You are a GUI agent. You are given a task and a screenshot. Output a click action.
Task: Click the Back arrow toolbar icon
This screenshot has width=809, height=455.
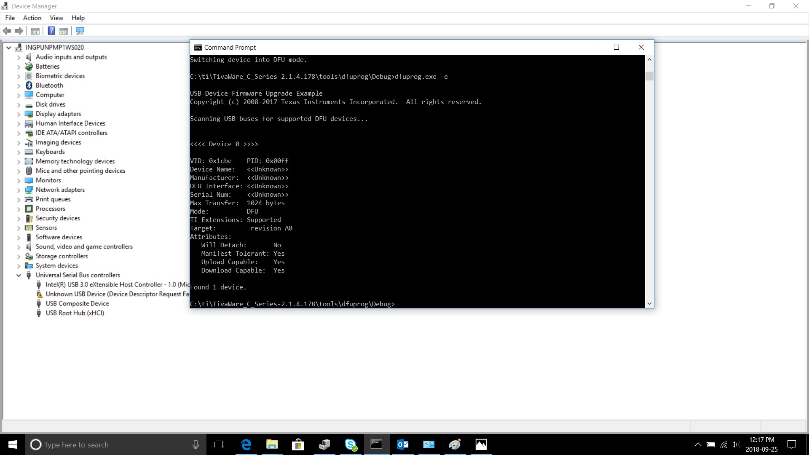tap(7, 31)
